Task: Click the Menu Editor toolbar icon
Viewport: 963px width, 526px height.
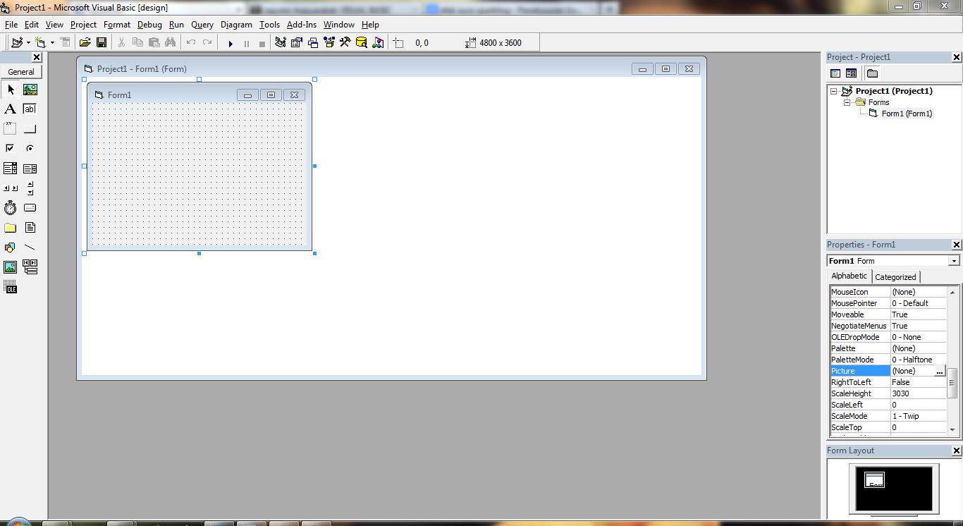Action: click(65, 43)
